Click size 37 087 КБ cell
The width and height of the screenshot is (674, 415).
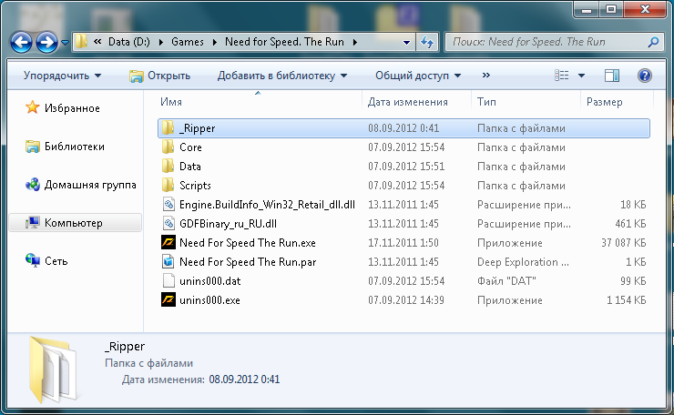point(623,243)
